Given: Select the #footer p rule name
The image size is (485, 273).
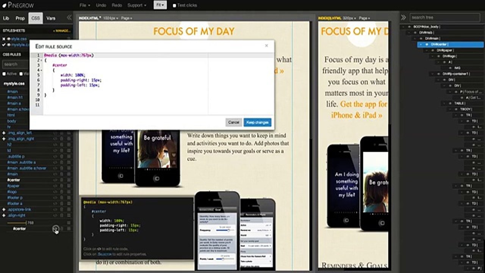Looking at the screenshot, I should tap(15, 198).
